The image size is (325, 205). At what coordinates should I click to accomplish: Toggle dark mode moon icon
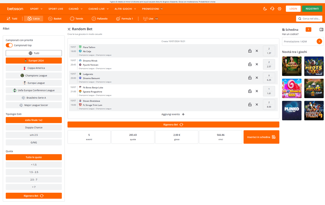(265, 9)
